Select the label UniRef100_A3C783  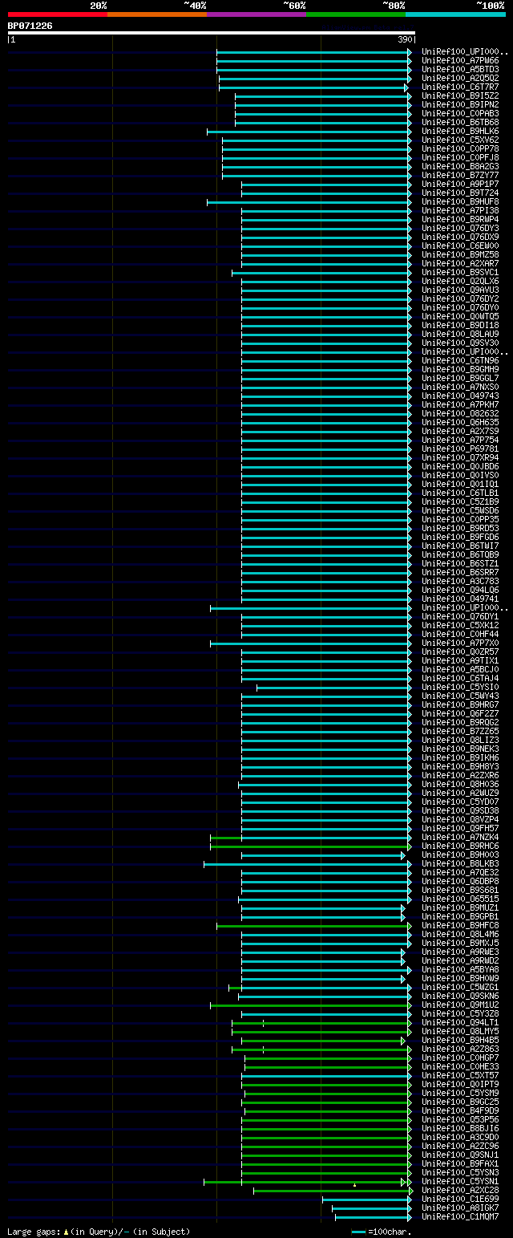pos(460,582)
